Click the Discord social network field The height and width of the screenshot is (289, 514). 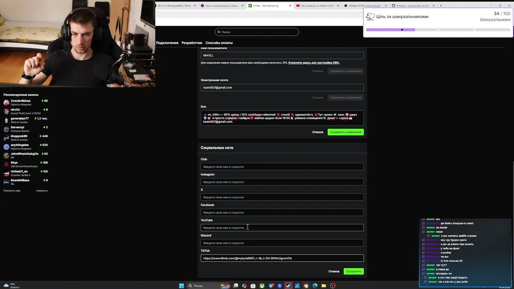tap(282, 243)
